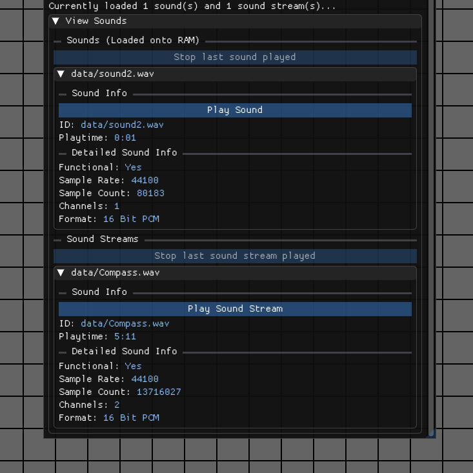Select the playtime value 0:01
This screenshot has width=473, height=473.
pyautogui.click(x=125, y=137)
